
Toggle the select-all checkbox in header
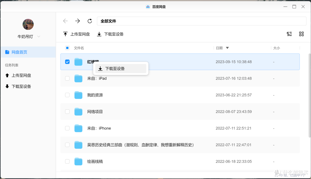(x=67, y=48)
